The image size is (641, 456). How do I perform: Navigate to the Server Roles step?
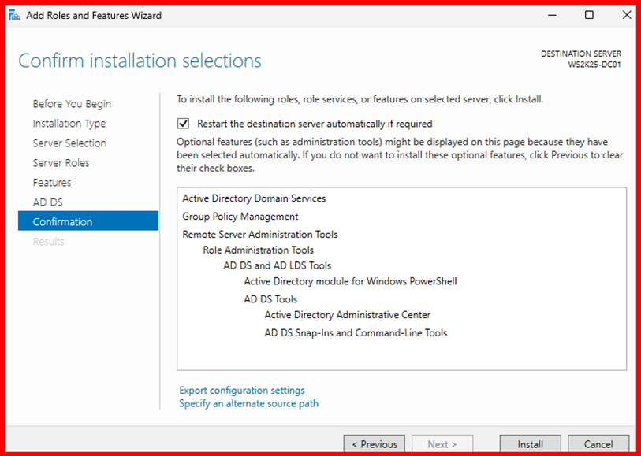pyautogui.click(x=61, y=163)
